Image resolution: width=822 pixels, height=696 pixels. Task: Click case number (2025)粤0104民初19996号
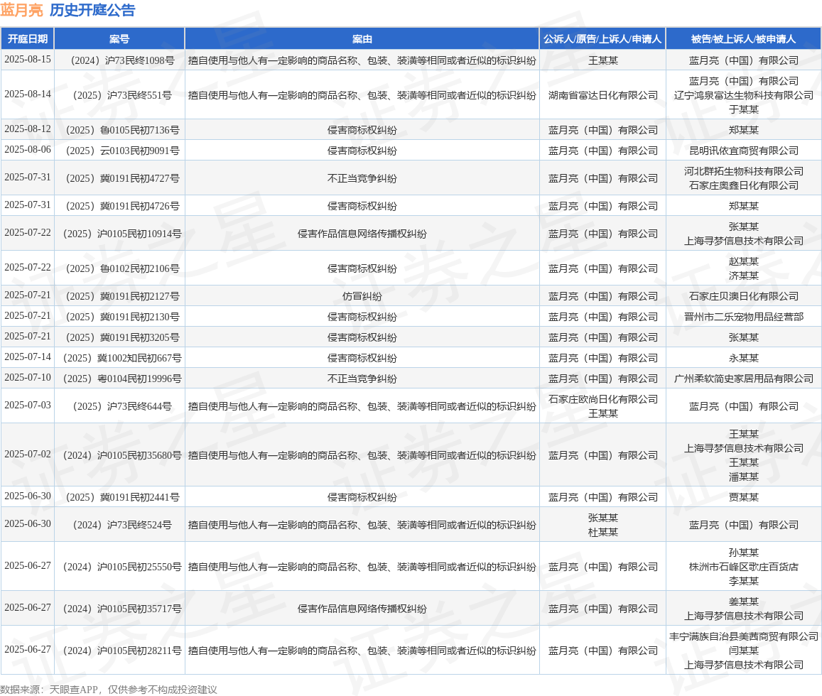pos(119,379)
